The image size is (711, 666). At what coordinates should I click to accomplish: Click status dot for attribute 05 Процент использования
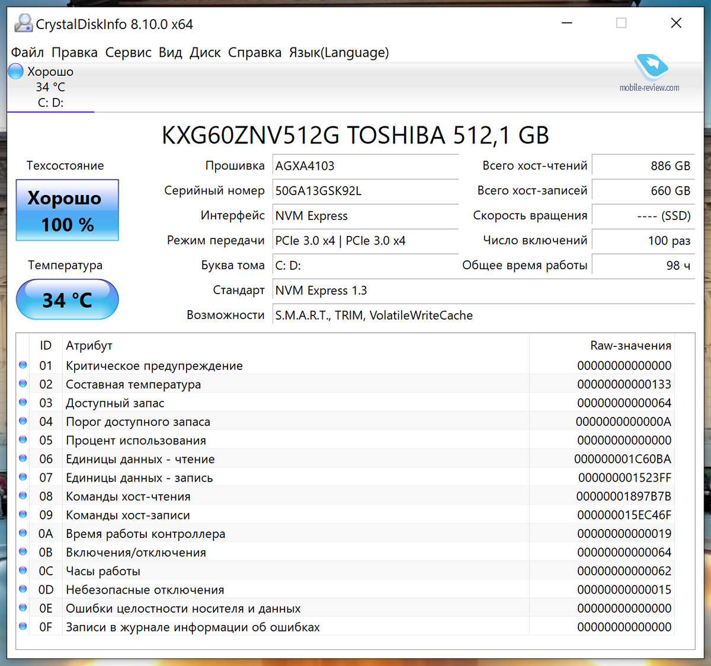click(x=23, y=439)
